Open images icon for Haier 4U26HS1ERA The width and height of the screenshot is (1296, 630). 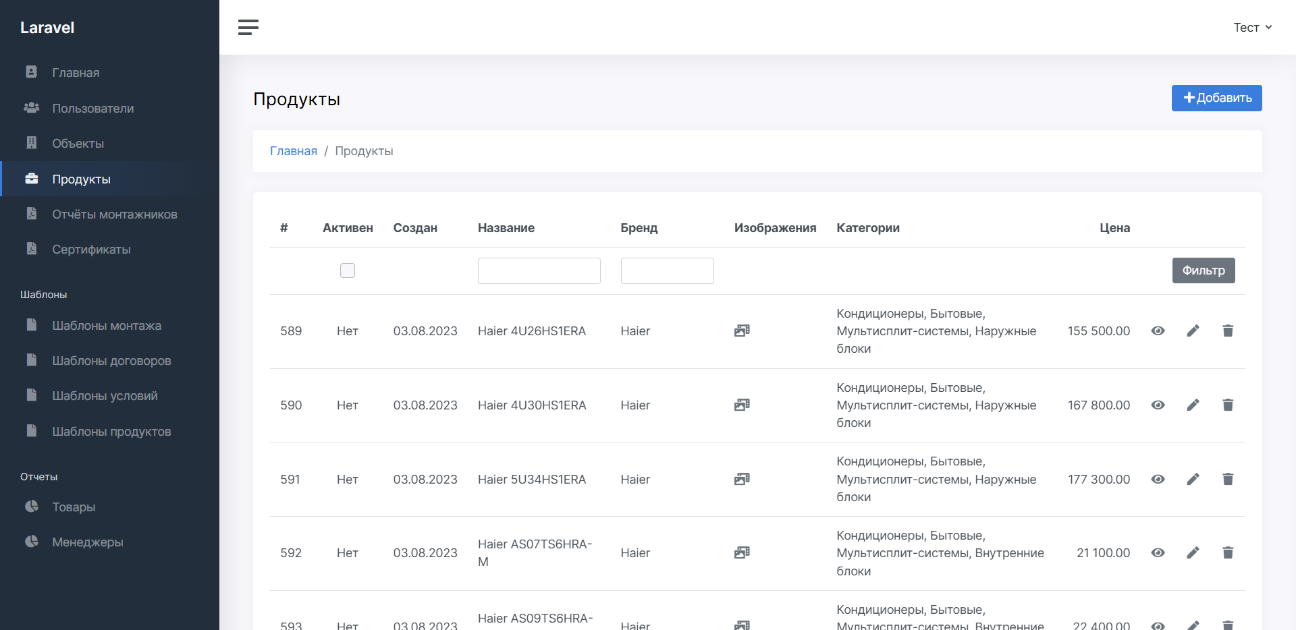[x=742, y=331]
